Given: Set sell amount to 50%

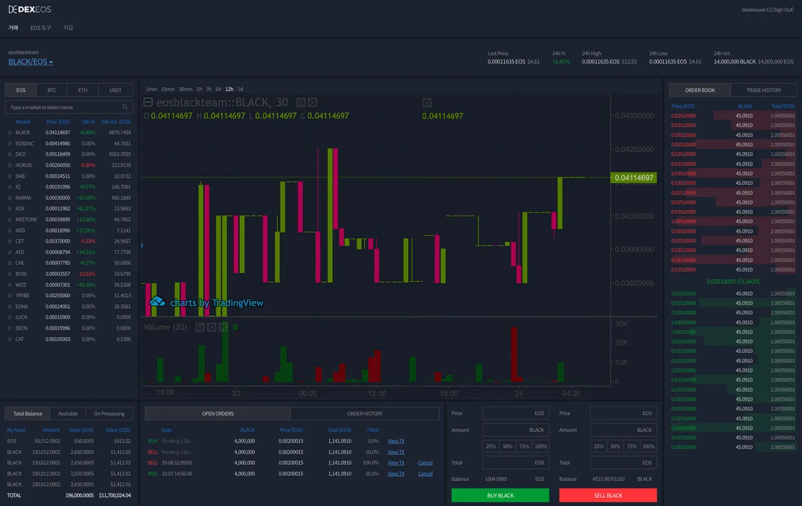Looking at the screenshot, I should [x=615, y=446].
